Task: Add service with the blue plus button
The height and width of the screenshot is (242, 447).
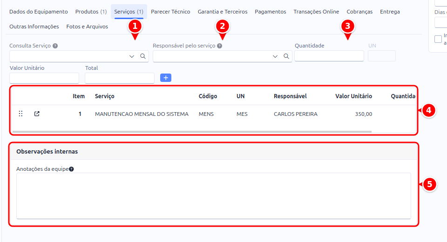Action: (x=166, y=78)
